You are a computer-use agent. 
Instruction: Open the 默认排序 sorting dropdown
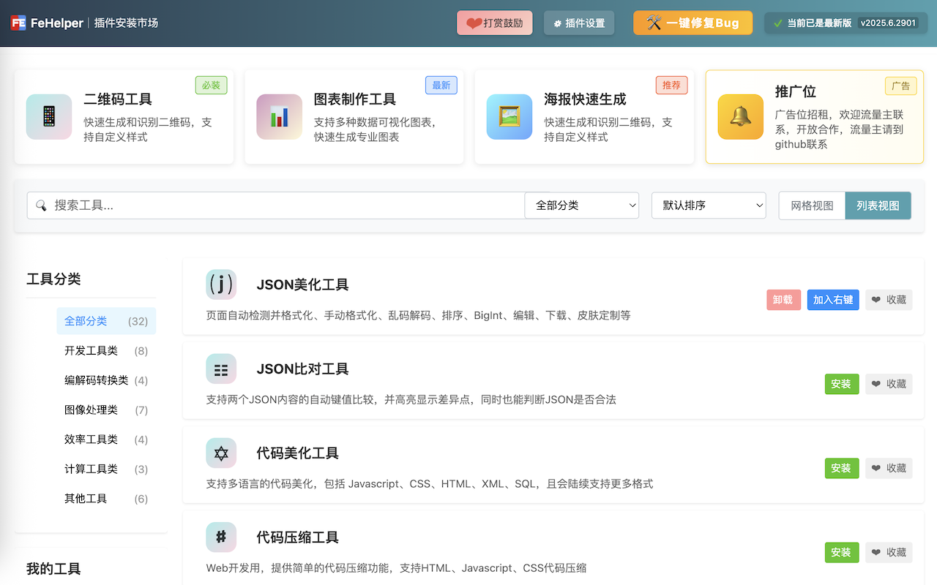click(708, 205)
